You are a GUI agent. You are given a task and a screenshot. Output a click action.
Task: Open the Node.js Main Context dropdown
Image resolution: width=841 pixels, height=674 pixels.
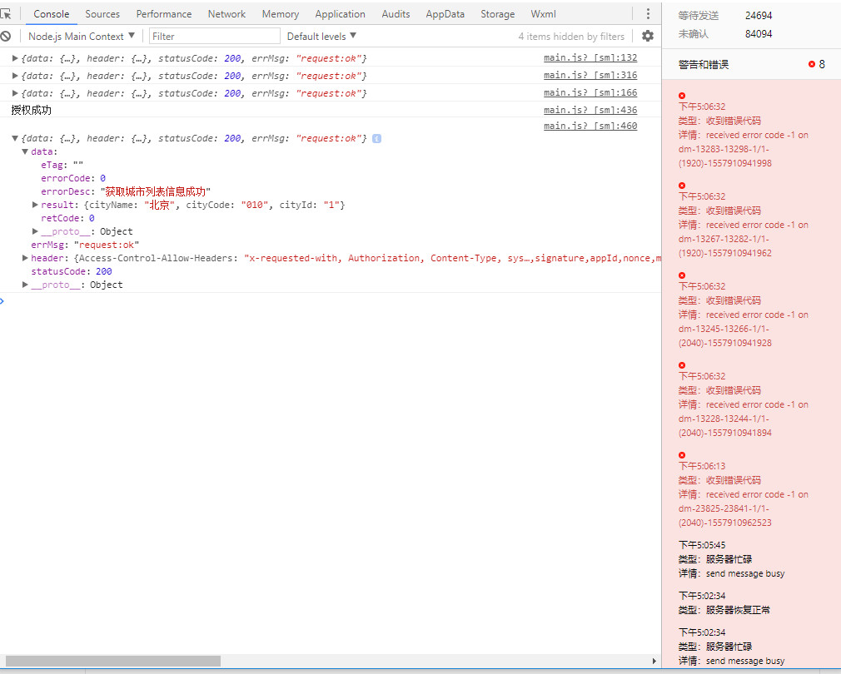(x=81, y=36)
